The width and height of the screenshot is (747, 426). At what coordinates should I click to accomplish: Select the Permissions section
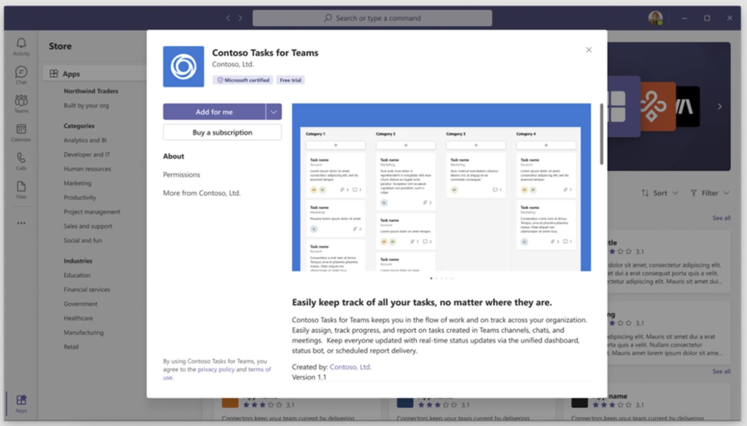point(181,175)
